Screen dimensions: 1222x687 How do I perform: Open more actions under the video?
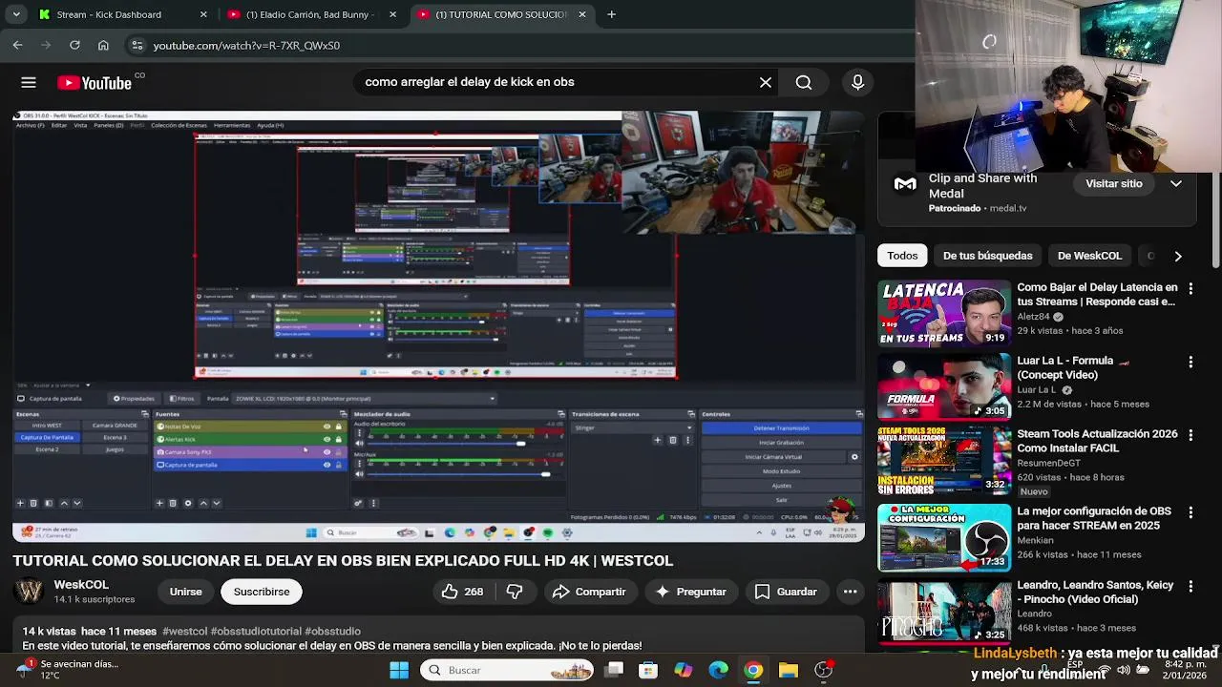pos(850,592)
